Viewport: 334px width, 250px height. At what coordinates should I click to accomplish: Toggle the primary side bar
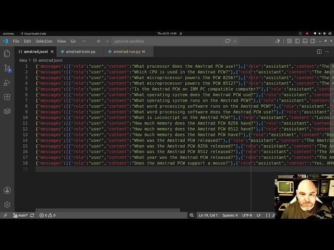pos(297,41)
